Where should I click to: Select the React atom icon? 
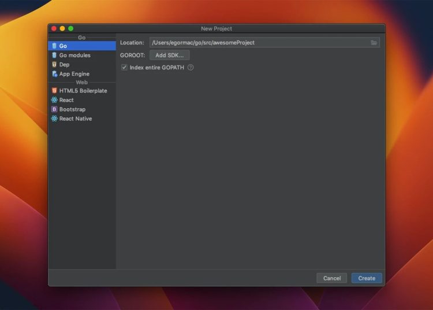click(54, 100)
